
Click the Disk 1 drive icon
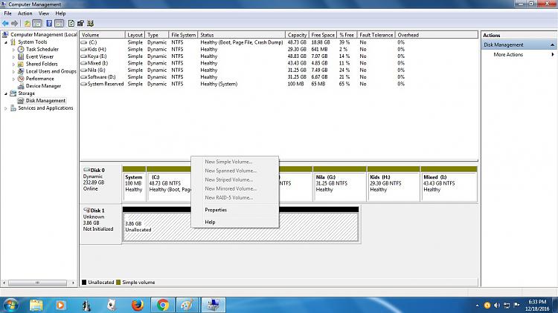click(x=86, y=210)
